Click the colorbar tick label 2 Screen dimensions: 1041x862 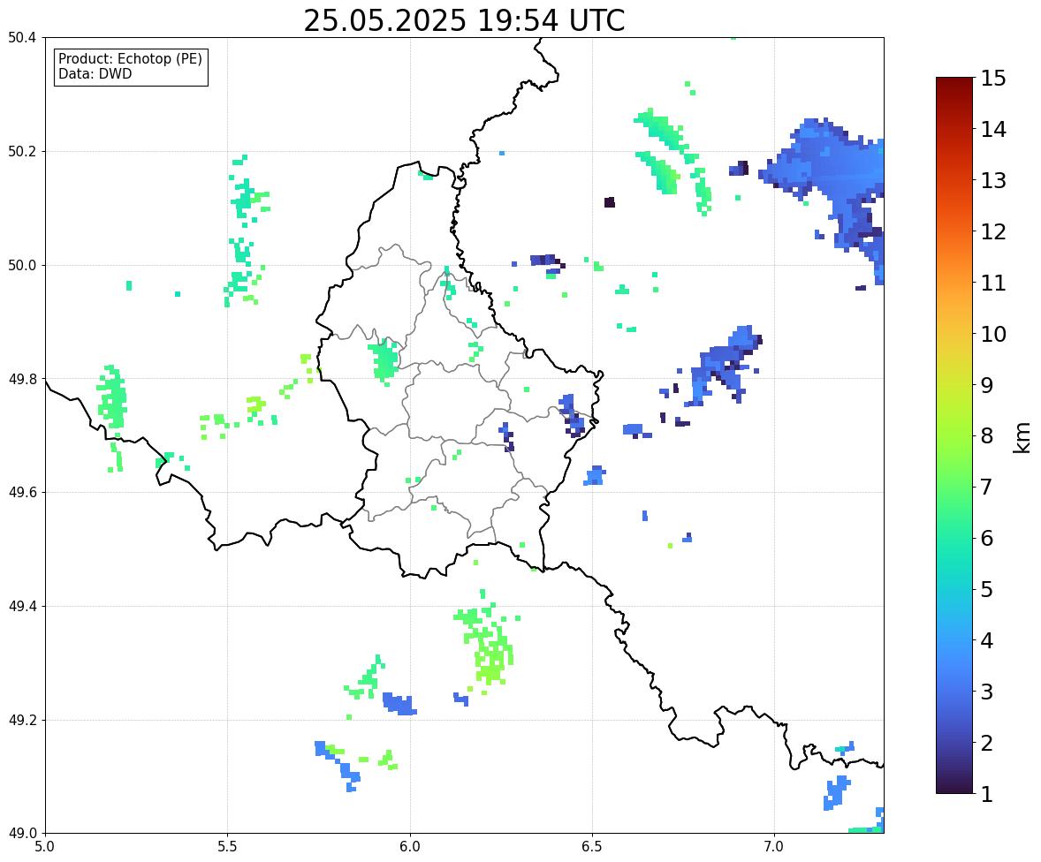[x=987, y=744]
